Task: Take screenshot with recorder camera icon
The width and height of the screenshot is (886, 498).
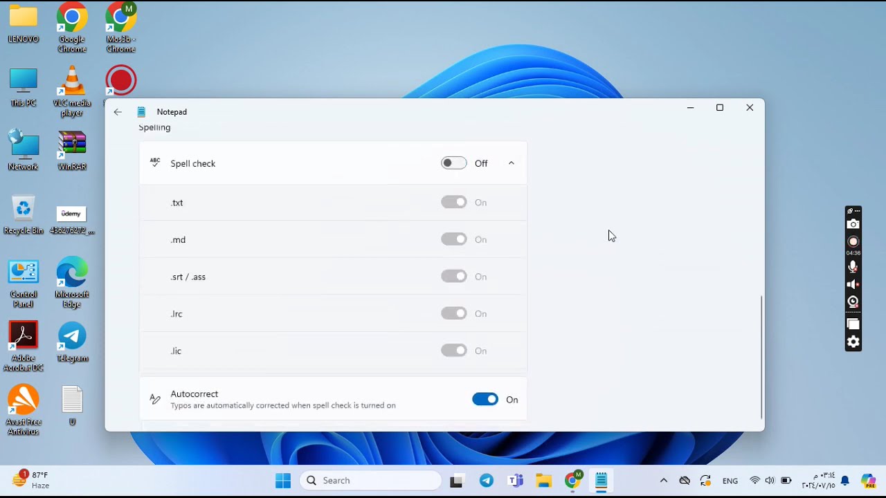Action: (853, 224)
